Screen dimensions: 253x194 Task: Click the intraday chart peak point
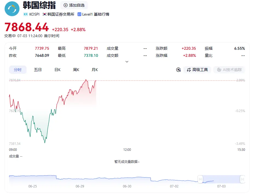[x=86, y=80]
